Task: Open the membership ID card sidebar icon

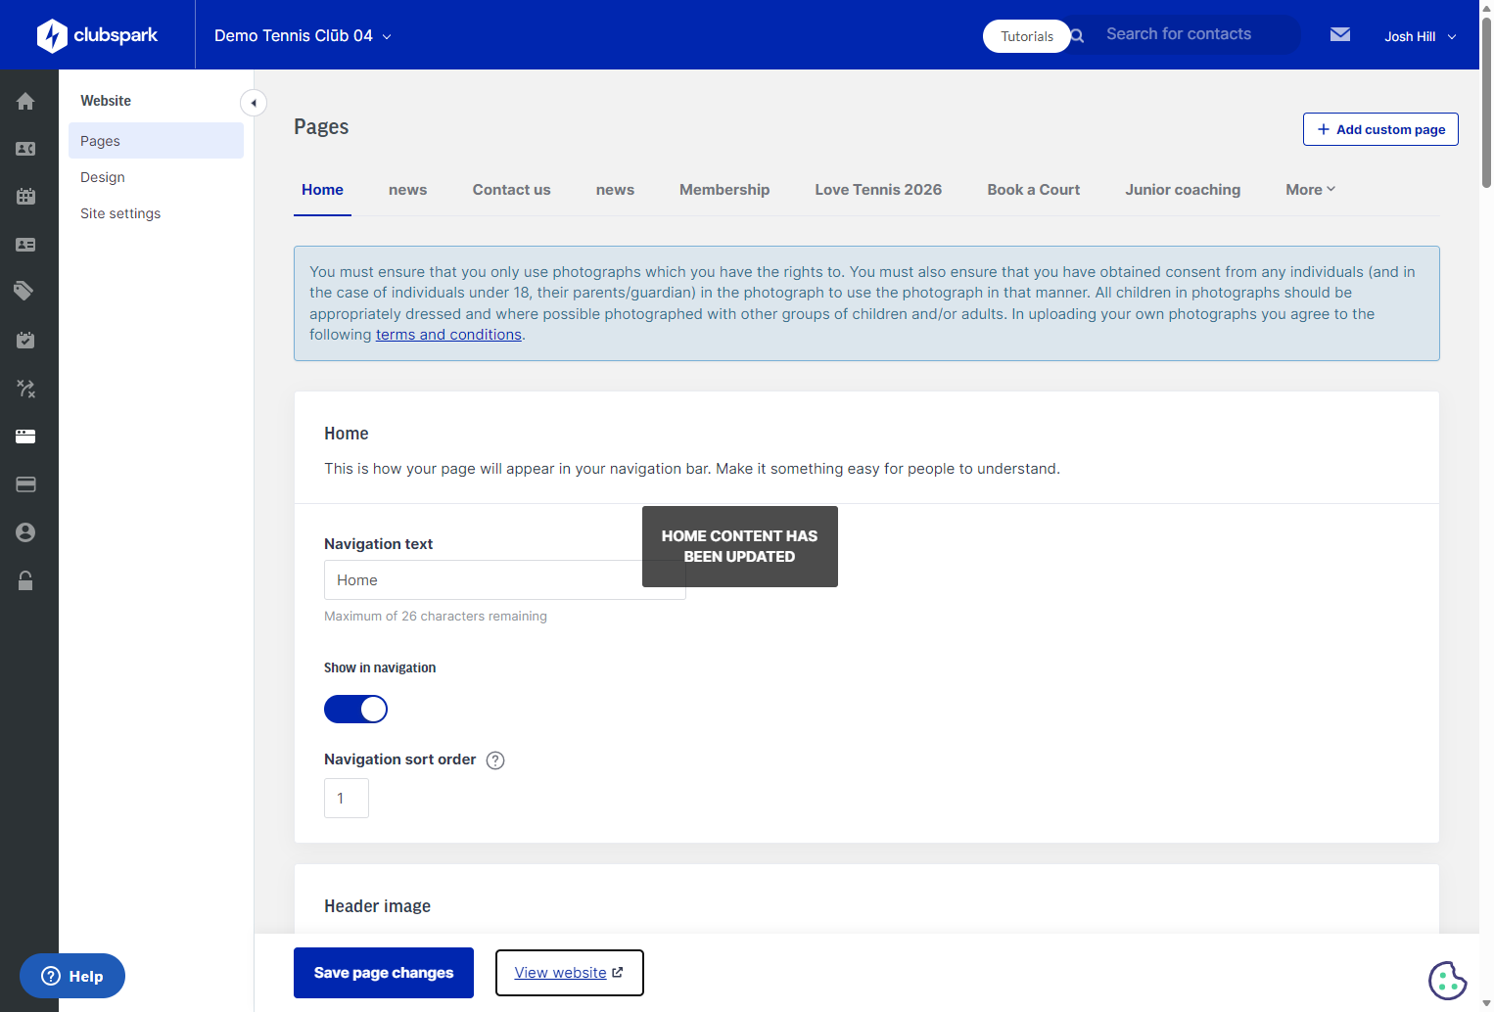Action: point(25,245)
